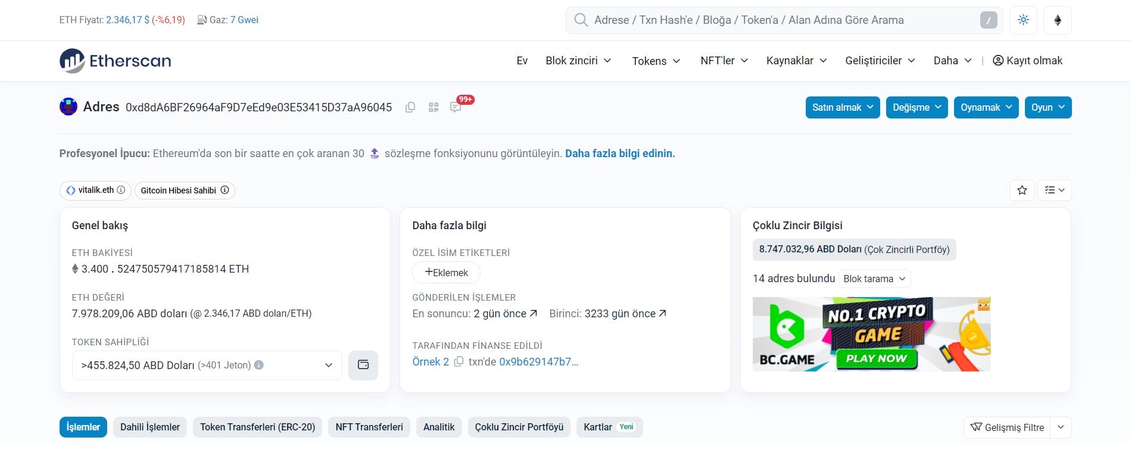Click the 8.747.032,96 ABD Doları multichain badge
The width and height of the screenshot is (1135, 453).
[855, 249]
